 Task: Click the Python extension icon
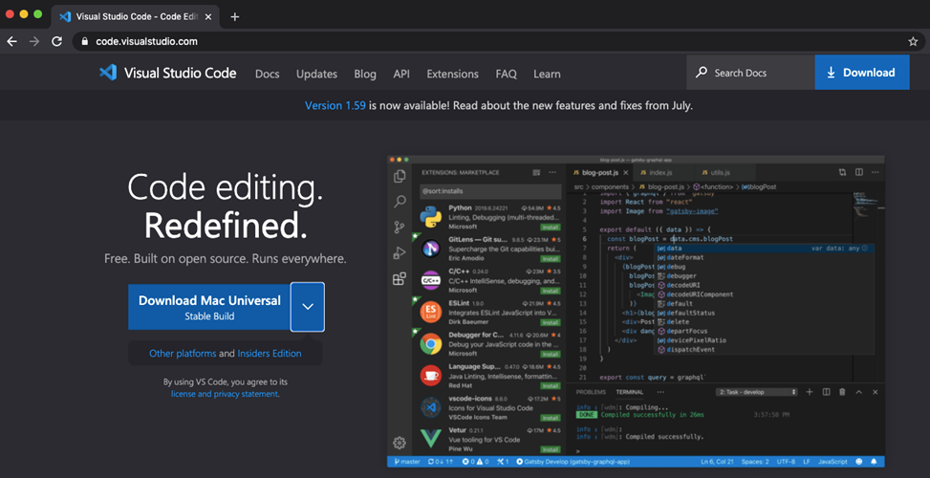[x=431, y=217]
